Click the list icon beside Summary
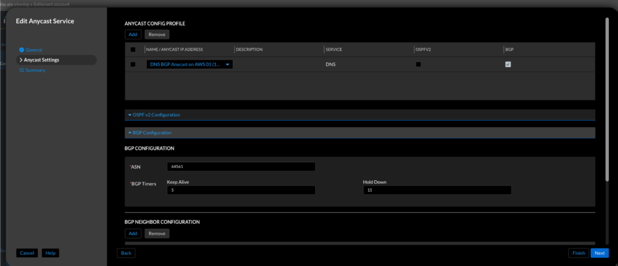This screenshot has height=266, width=618. [x=21, y=70]
